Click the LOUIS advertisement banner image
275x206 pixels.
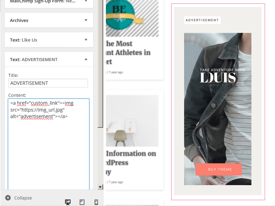pos(218,109)
